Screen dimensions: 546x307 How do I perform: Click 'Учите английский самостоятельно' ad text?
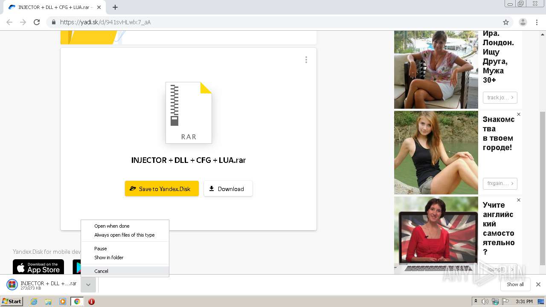point(499,229)
